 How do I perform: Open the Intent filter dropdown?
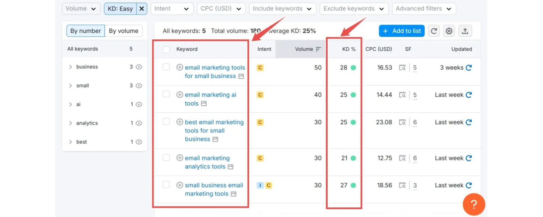click(x=172, y=9)
